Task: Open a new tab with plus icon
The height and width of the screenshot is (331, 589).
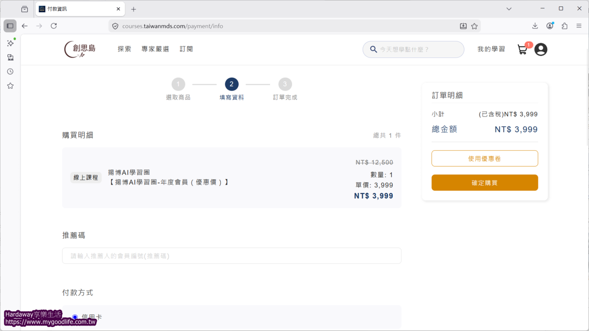Action: click(x=134, y=9)
